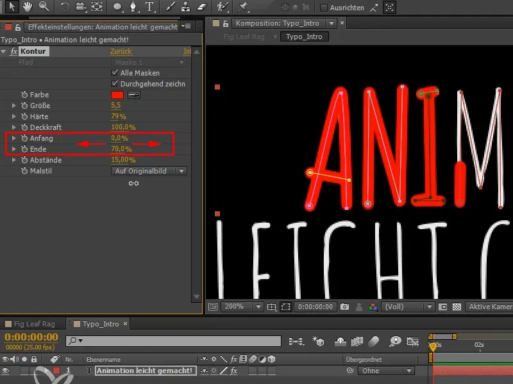Open the effect panel options menu
This screenshot has height=384, width=513.
[x=187, y=26]
